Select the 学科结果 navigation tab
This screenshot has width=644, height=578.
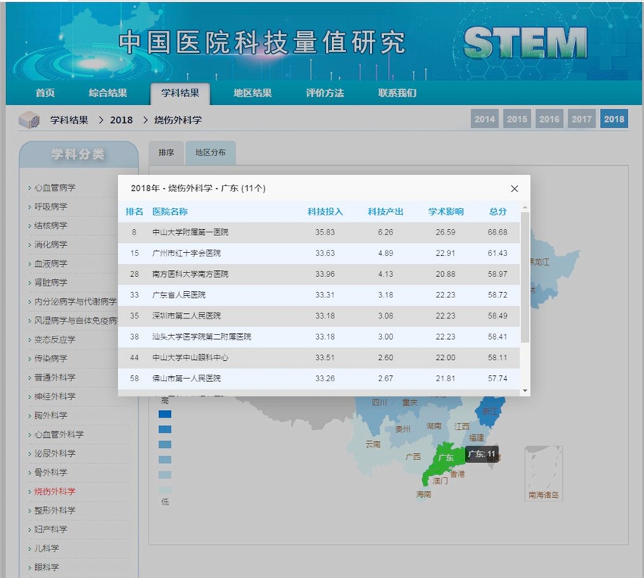(x=180, y=93)
